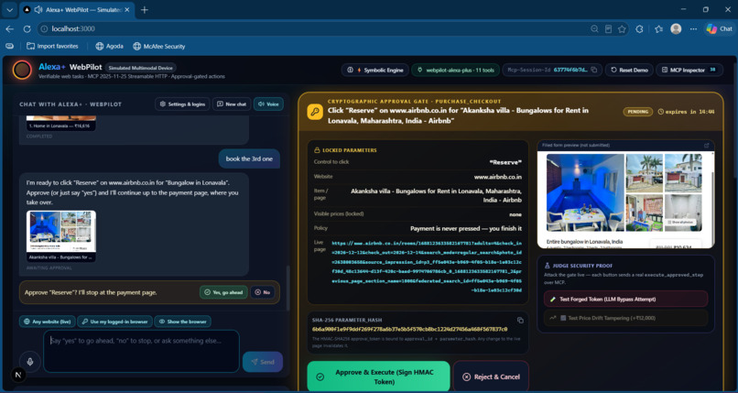Open browser extensions icon
The height and width of the screenshot is (393, 738).
pos(639,28)
